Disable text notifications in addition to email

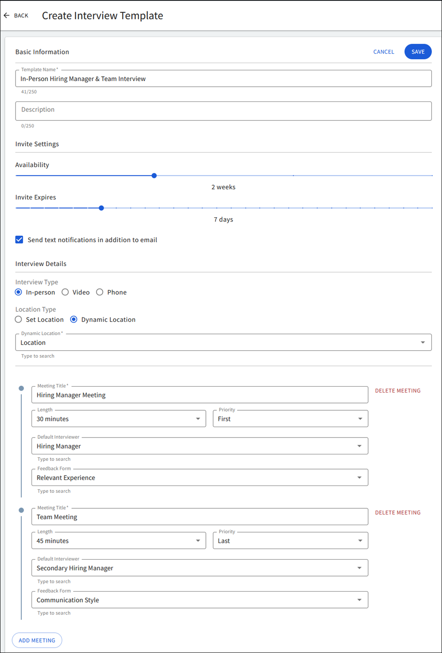click(19, 239)
